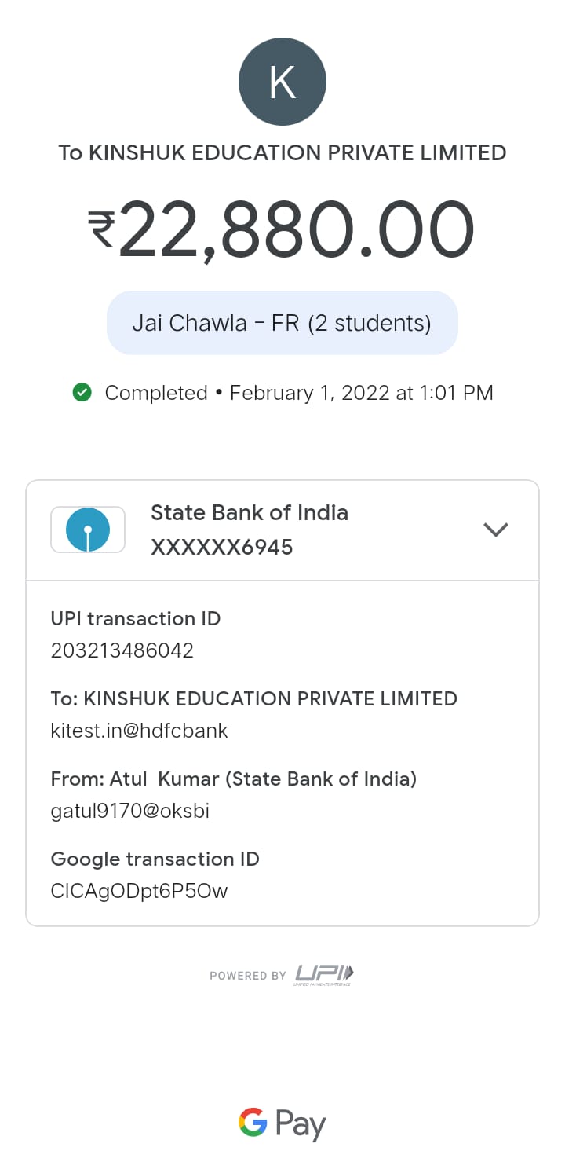Click masked account number XXXXXX6945
Screen dimensions: 565x1169
pos(221,548)
